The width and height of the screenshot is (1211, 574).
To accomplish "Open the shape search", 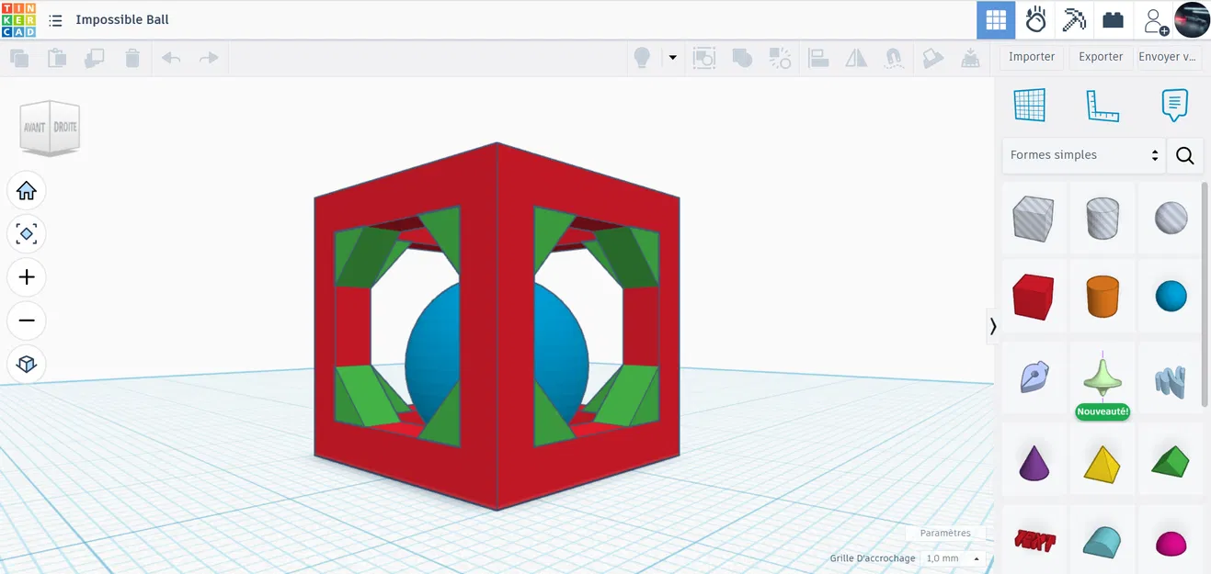I will 1184,155.
